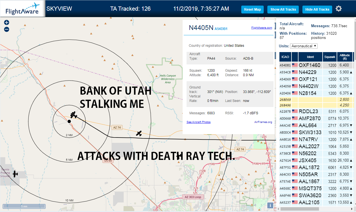The width and height of the screenshot is (356, 212).
Task: Click the US 60 road shield
Action: click(108, 161)
